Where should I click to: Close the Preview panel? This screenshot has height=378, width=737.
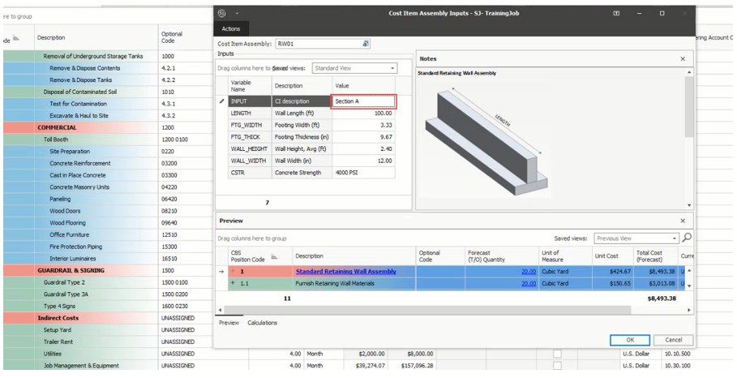coord(683,221)
